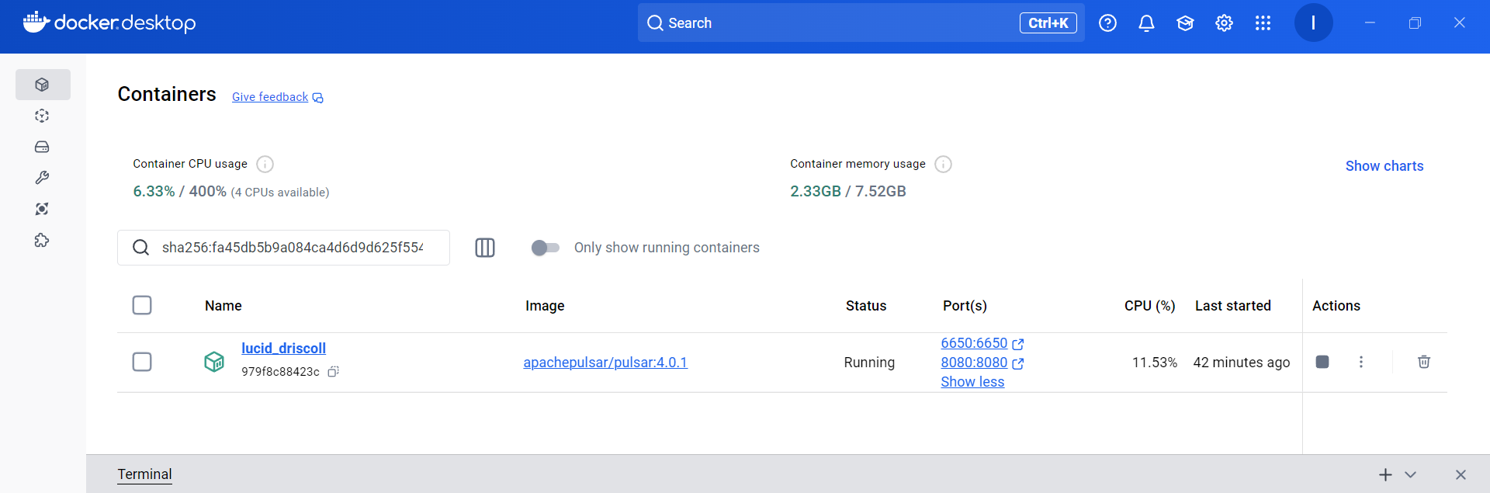The image size is (1490, 493).
Task: Click Show charts
Action: 1384,166
